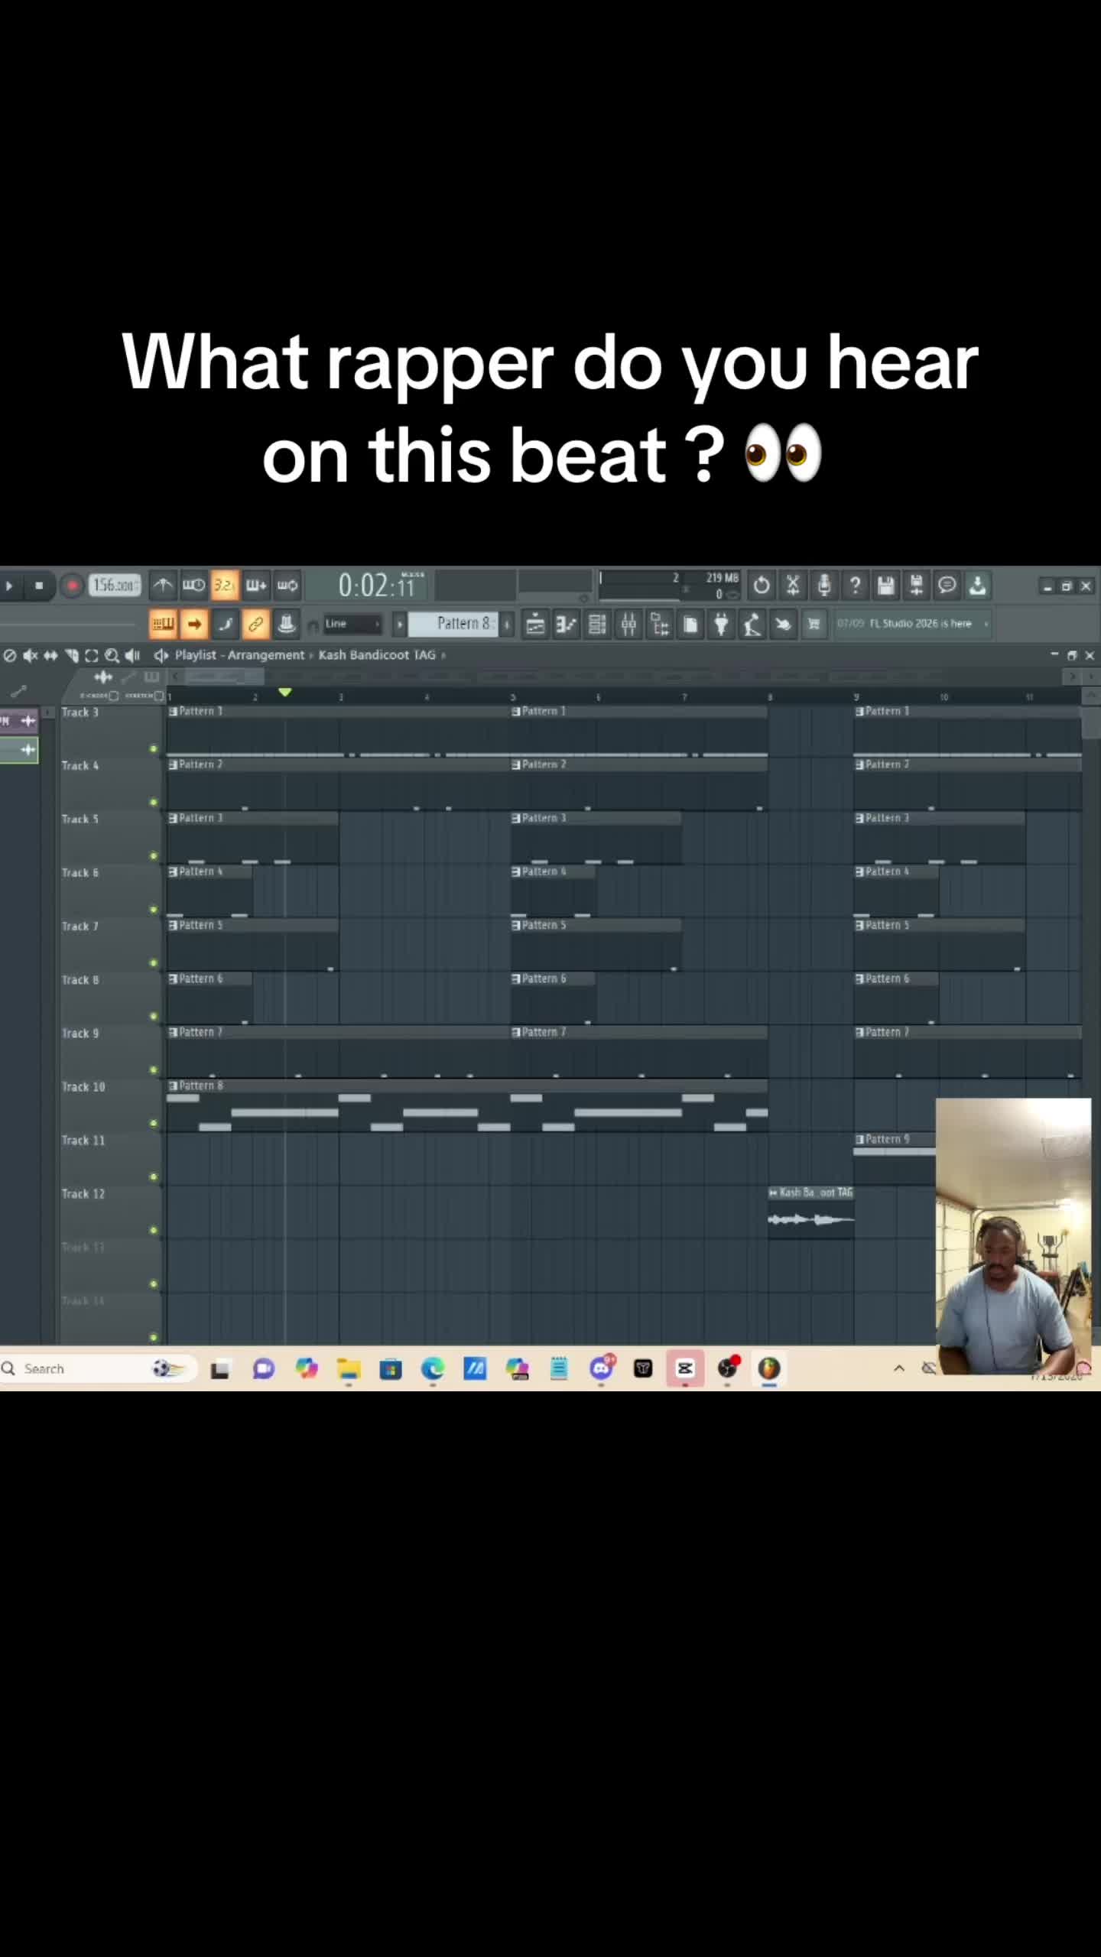This screenshot has height=1957, width=1101.
Task: Toggle mute switch on Track 3
Action: coord(153,748)
